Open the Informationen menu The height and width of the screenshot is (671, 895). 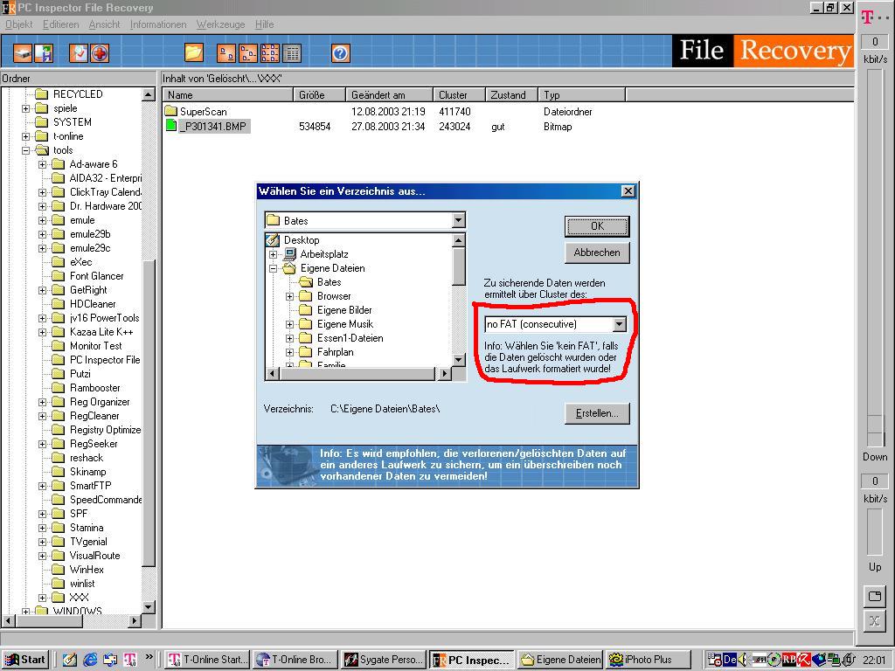tap(158, 24)
